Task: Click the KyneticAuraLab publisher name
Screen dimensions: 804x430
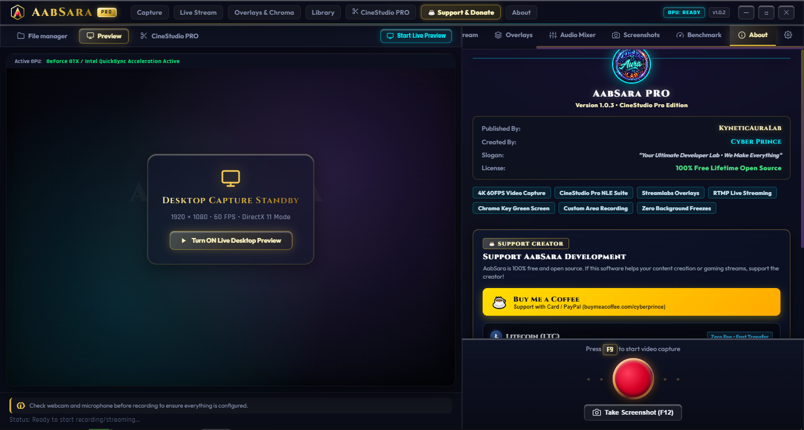Action: click(750, 128)
